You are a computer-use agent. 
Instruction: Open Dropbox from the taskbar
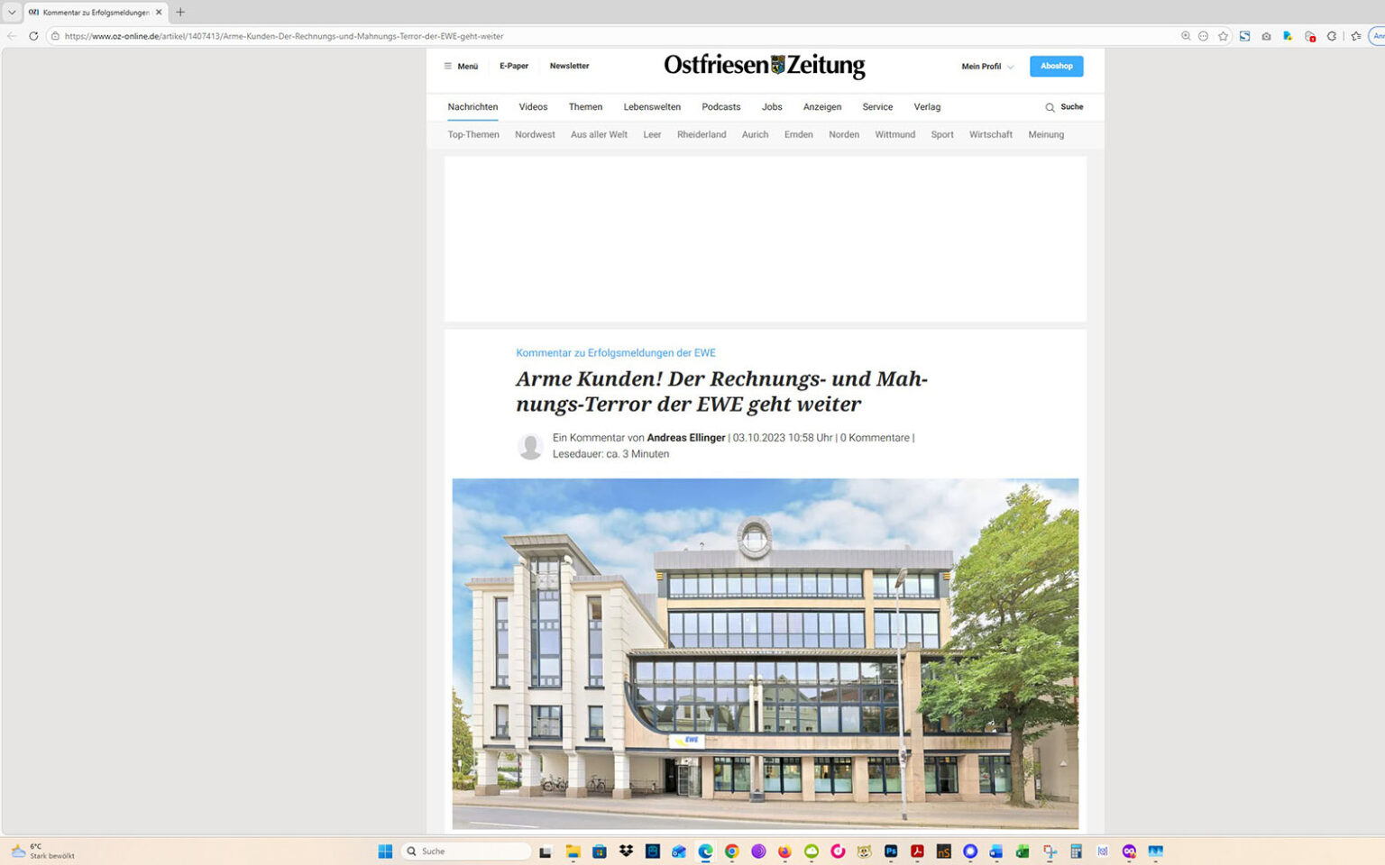(x=625, y=851)
